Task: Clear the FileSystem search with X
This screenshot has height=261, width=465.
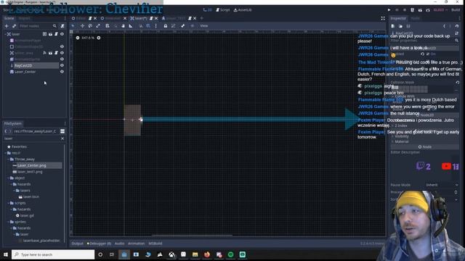Action: click(x=62, y=138)
